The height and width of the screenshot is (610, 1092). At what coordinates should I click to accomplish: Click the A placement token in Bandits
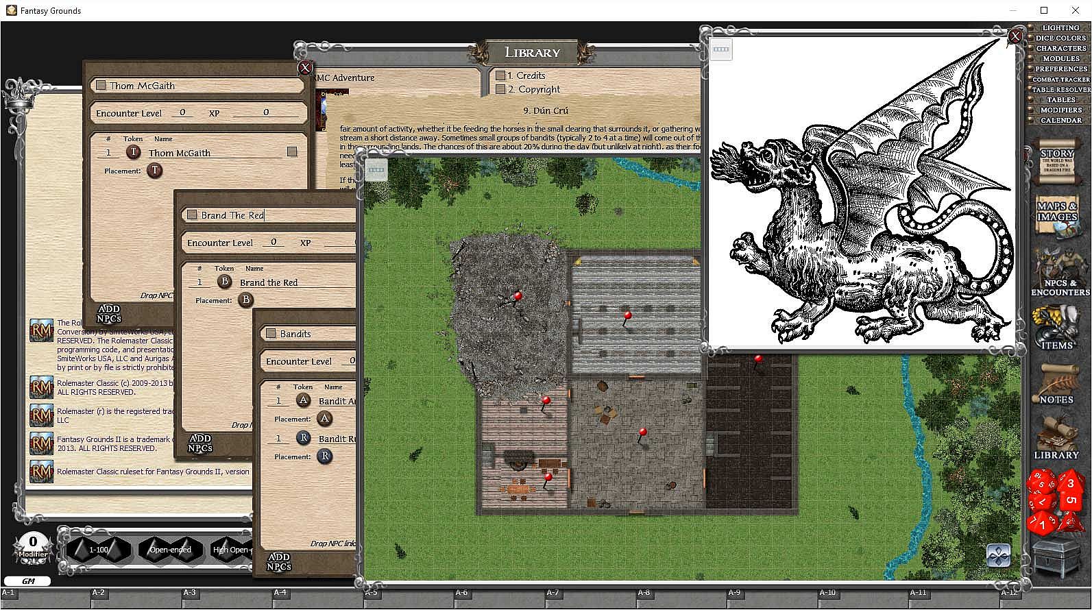[x=325, y=418]
